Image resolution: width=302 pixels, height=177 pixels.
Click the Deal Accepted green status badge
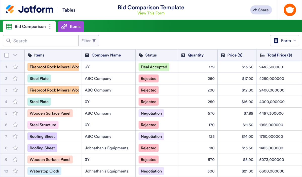pyautogui.click(x=154, y=67)
